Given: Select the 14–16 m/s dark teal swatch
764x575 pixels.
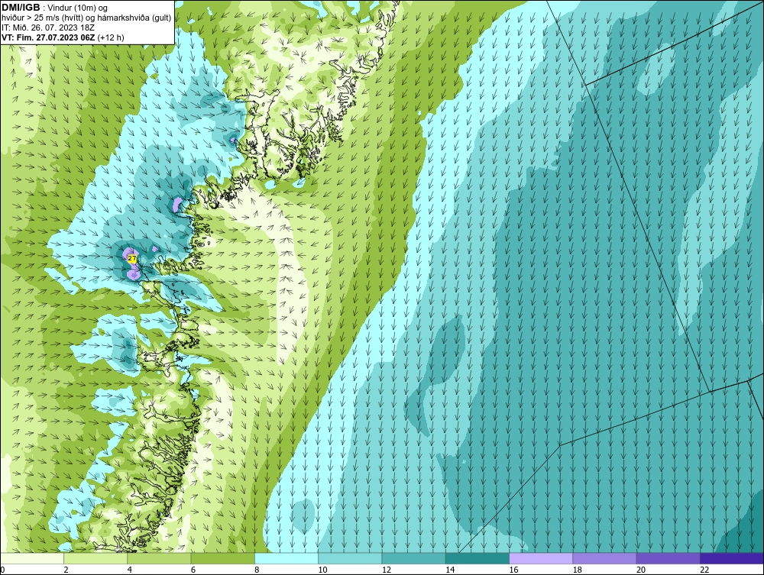Looking at the screenshot, I should pos(477,558).
